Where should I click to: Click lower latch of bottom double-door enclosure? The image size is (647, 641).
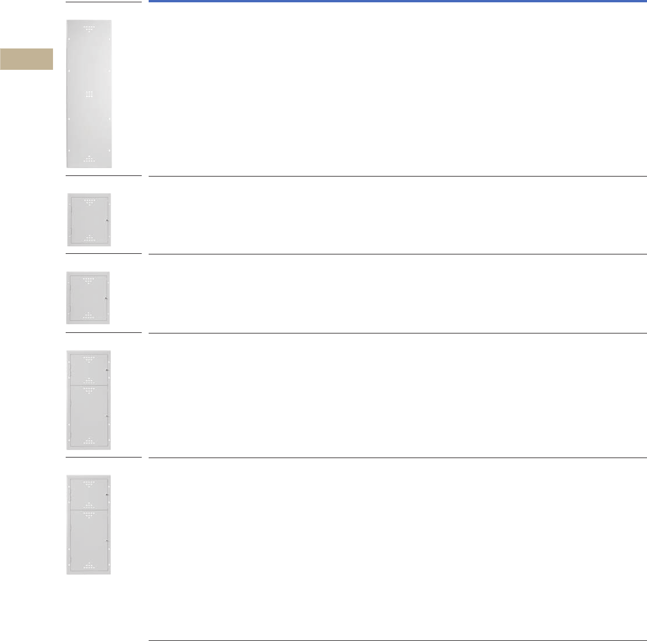pyautogui.click(x=108, y=541)
